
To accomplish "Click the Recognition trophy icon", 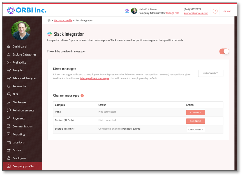I will (9, 86).
